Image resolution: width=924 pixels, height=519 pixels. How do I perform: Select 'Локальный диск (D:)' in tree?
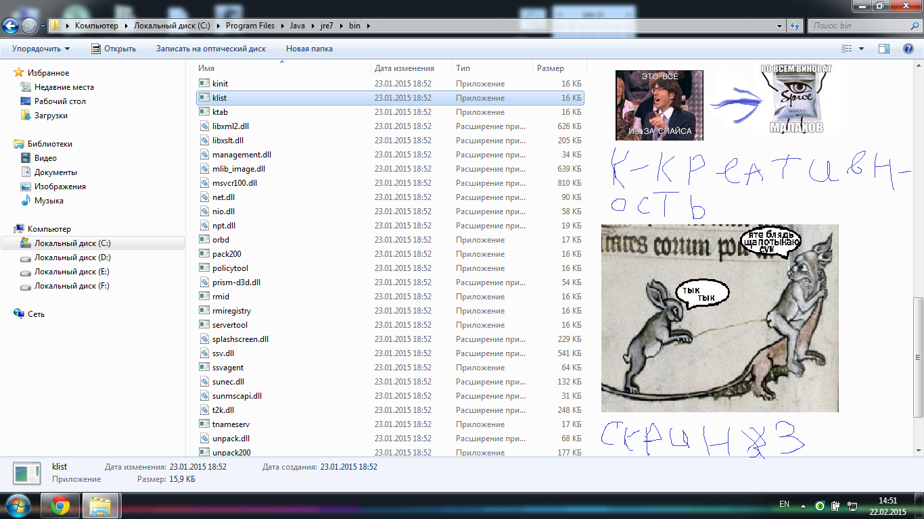(x=72, y=257)
